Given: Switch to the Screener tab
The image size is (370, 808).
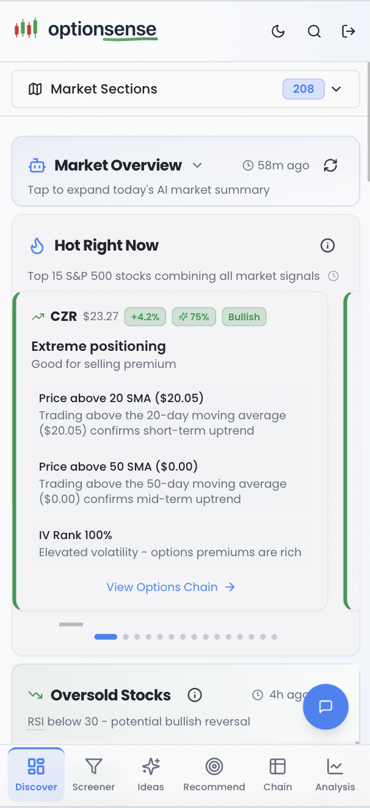Looking at the screenshot, I should click(x=93, y=774).
